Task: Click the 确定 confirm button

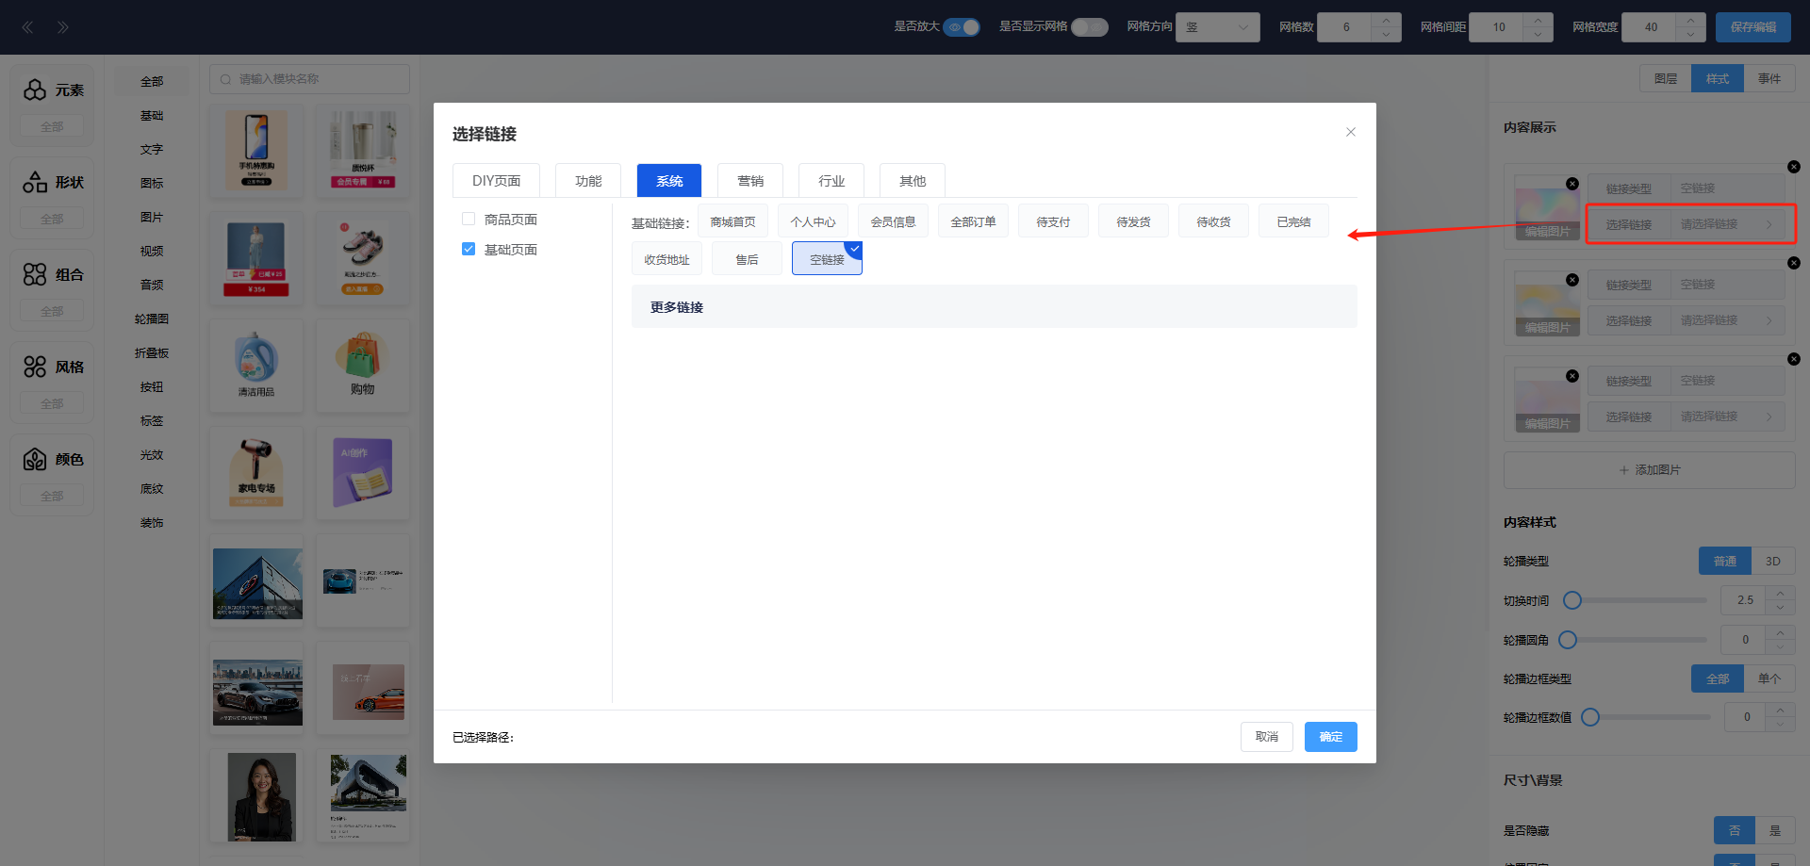Action: pos(1330,737)
